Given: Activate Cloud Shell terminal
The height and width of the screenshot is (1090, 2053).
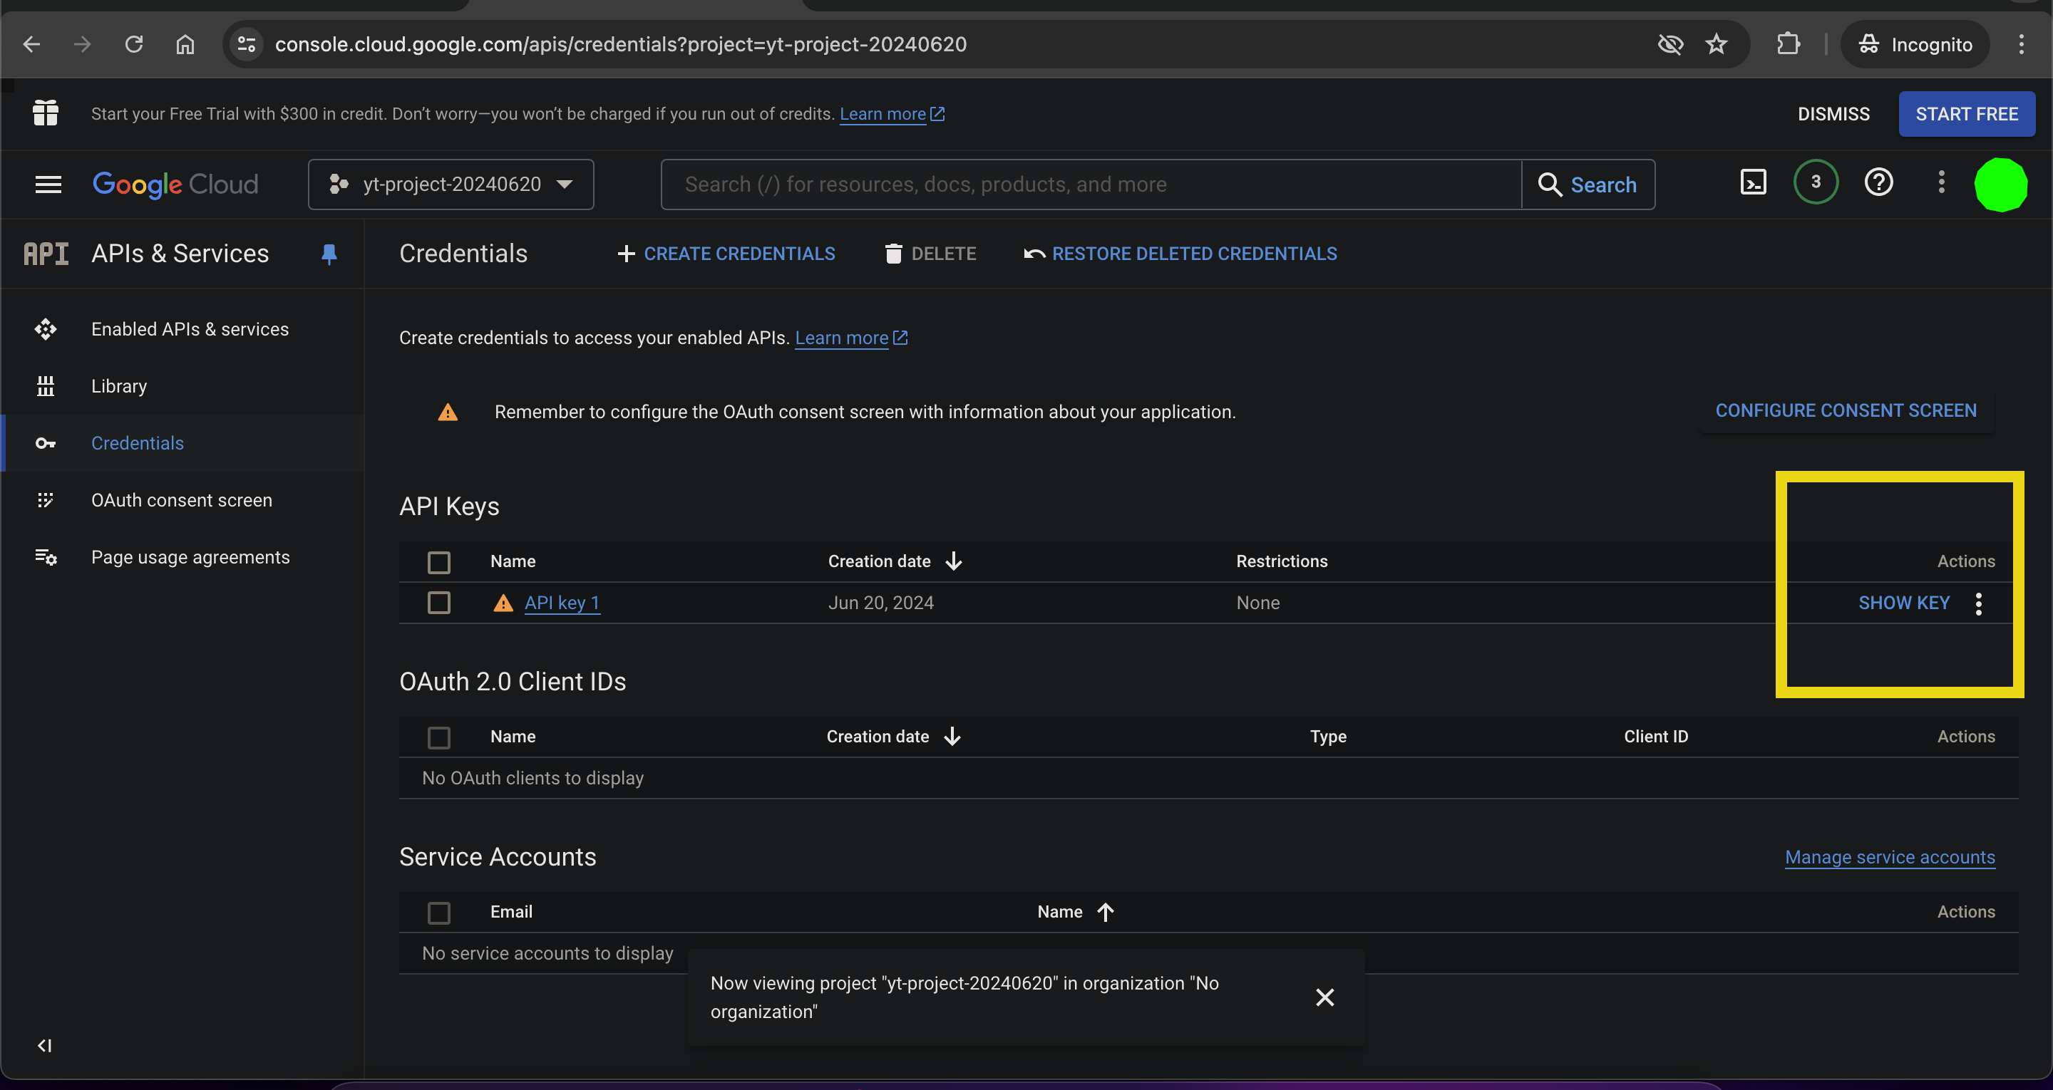Looking at the screenshot, I should [x=1754, y=183].
